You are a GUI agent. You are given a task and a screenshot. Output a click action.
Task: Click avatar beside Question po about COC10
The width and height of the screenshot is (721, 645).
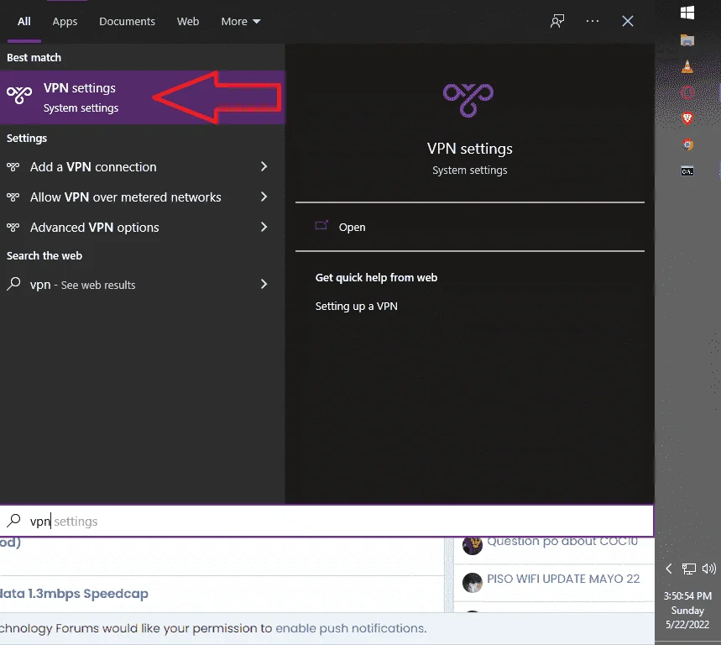pyautogui.click(x=473, y=546)
